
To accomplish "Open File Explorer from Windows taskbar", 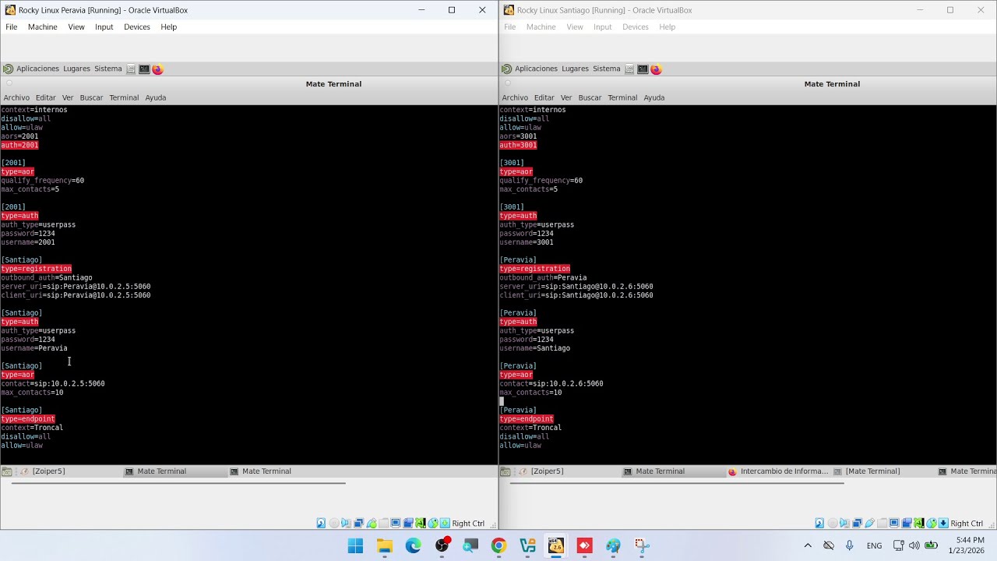I will pyautogui.click(x=384, y=545).
